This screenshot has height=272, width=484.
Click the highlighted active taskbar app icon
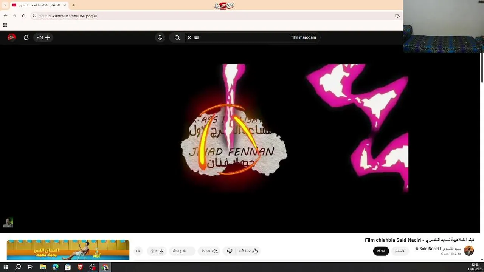pyautogui.click(x=105, y=267)
